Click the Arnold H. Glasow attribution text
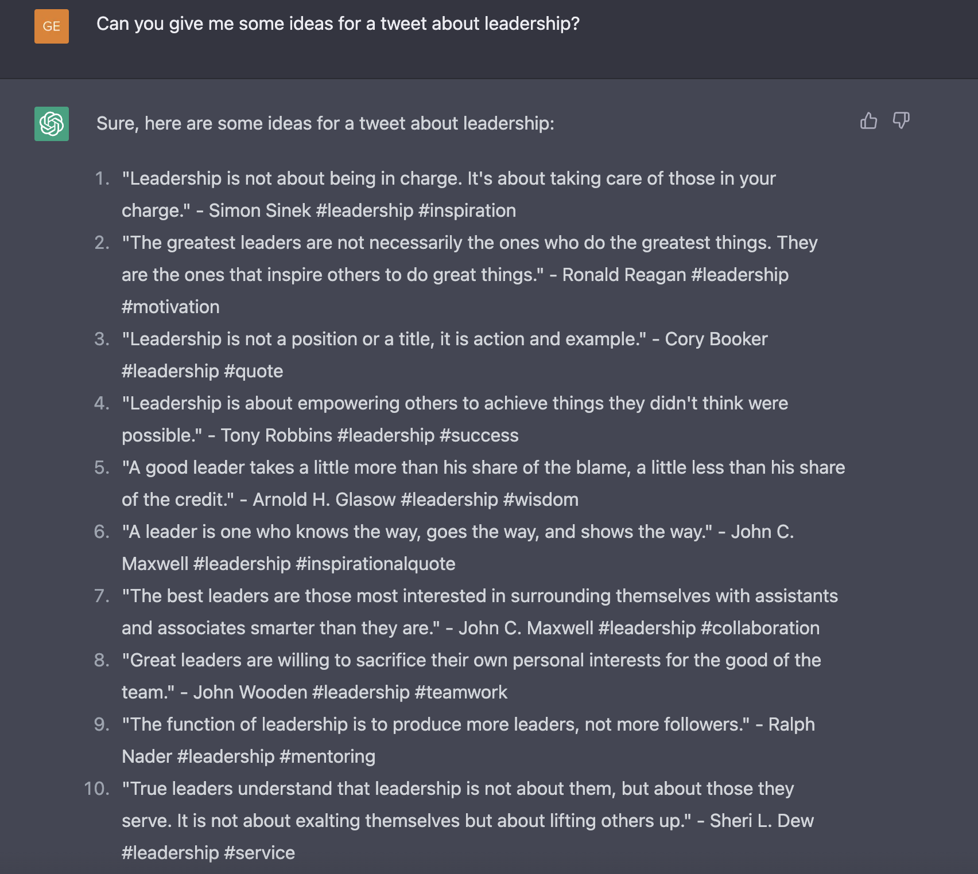The image size is (978, 874). tap(324, 500)
